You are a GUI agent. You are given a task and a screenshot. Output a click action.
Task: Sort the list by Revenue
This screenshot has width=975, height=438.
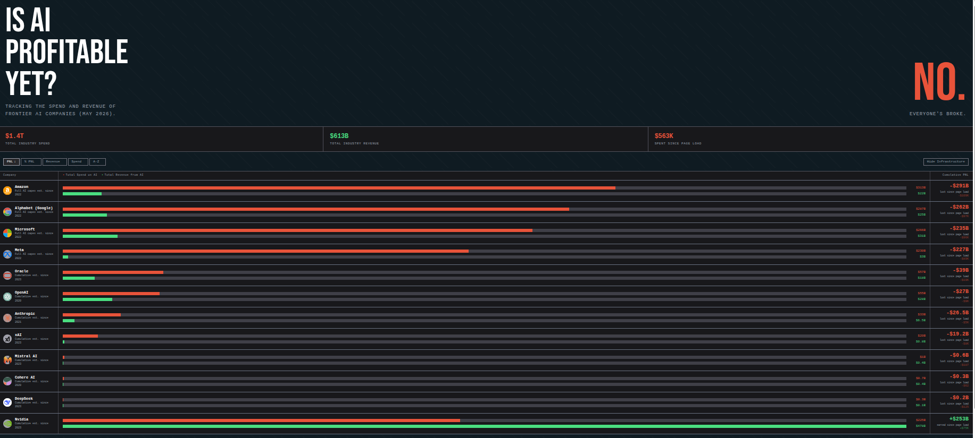[54, 162]
